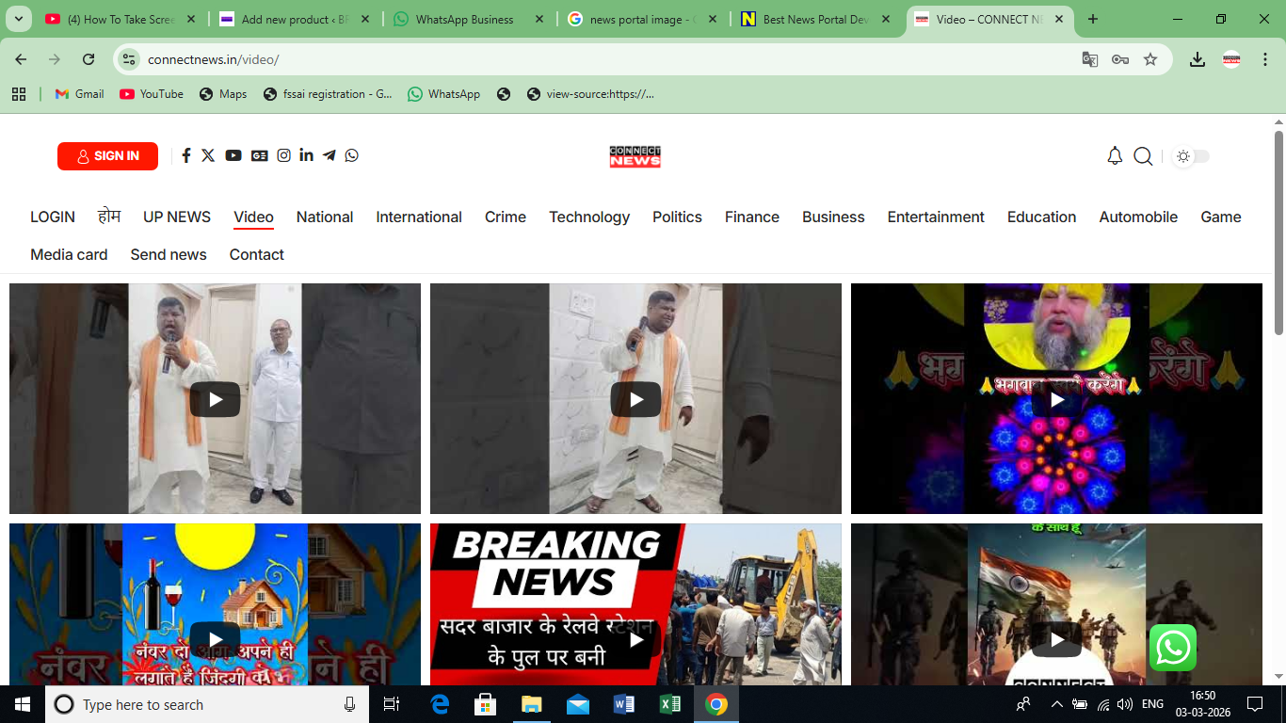Image resolution: width=1286 pixels, height=723 pixels.
Task: Open the Instagram icon in the header
Action: (x=283, y=155)
